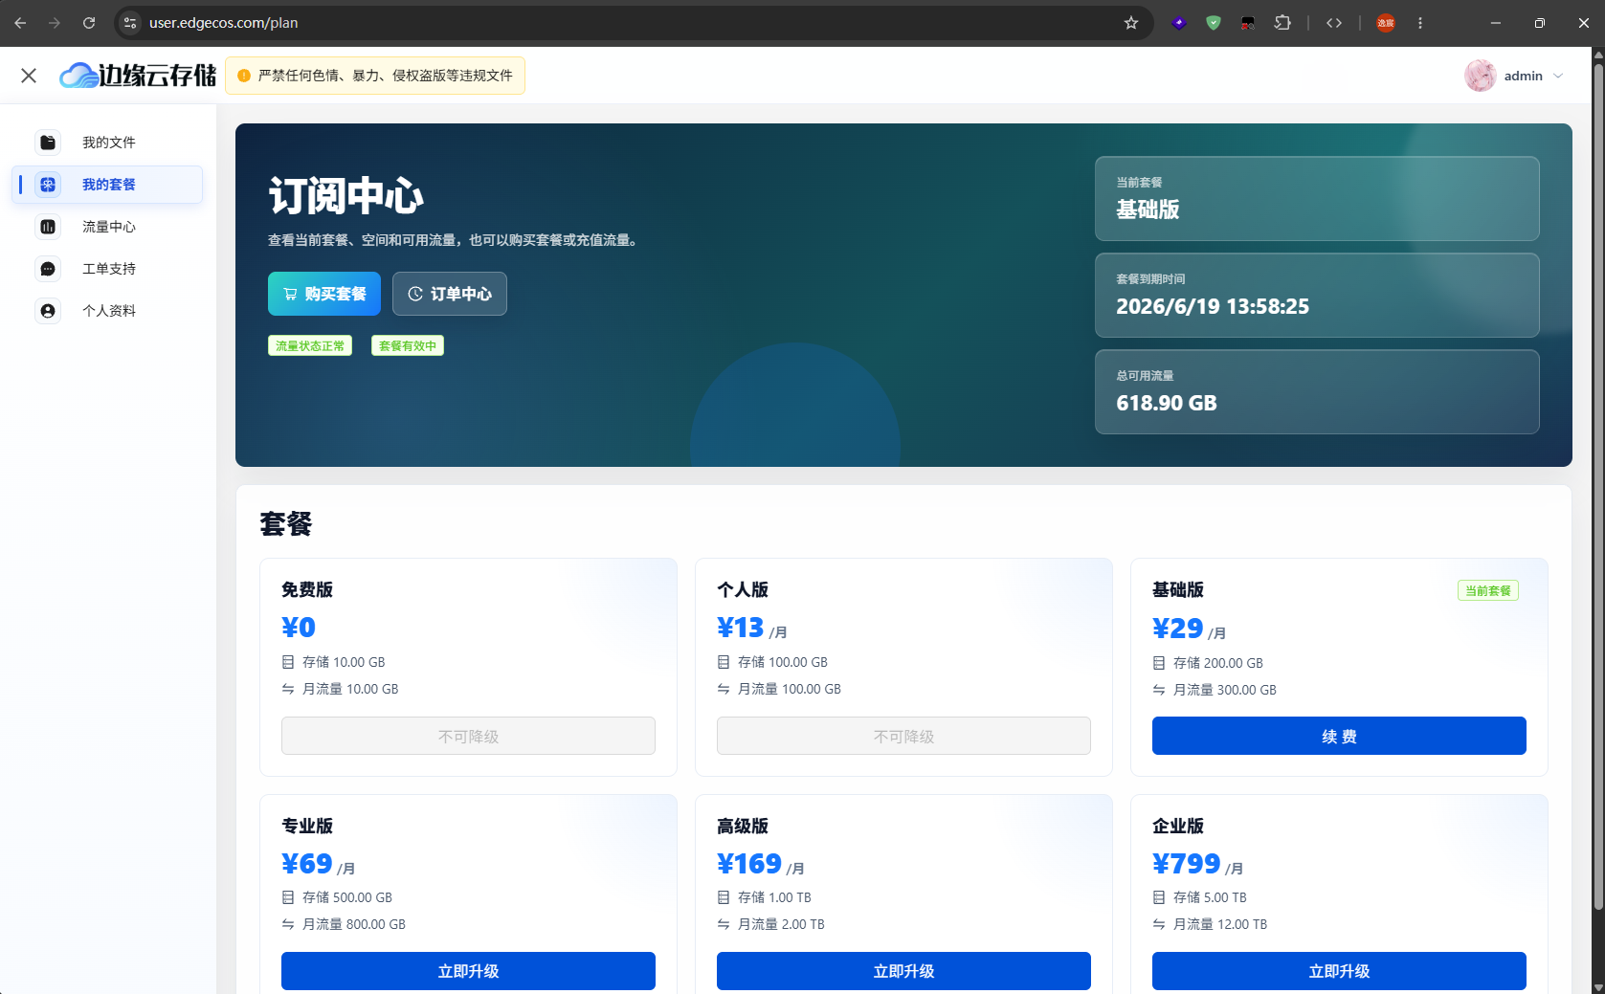Click the 边缘云存储 cloud logo

[78, 76]
